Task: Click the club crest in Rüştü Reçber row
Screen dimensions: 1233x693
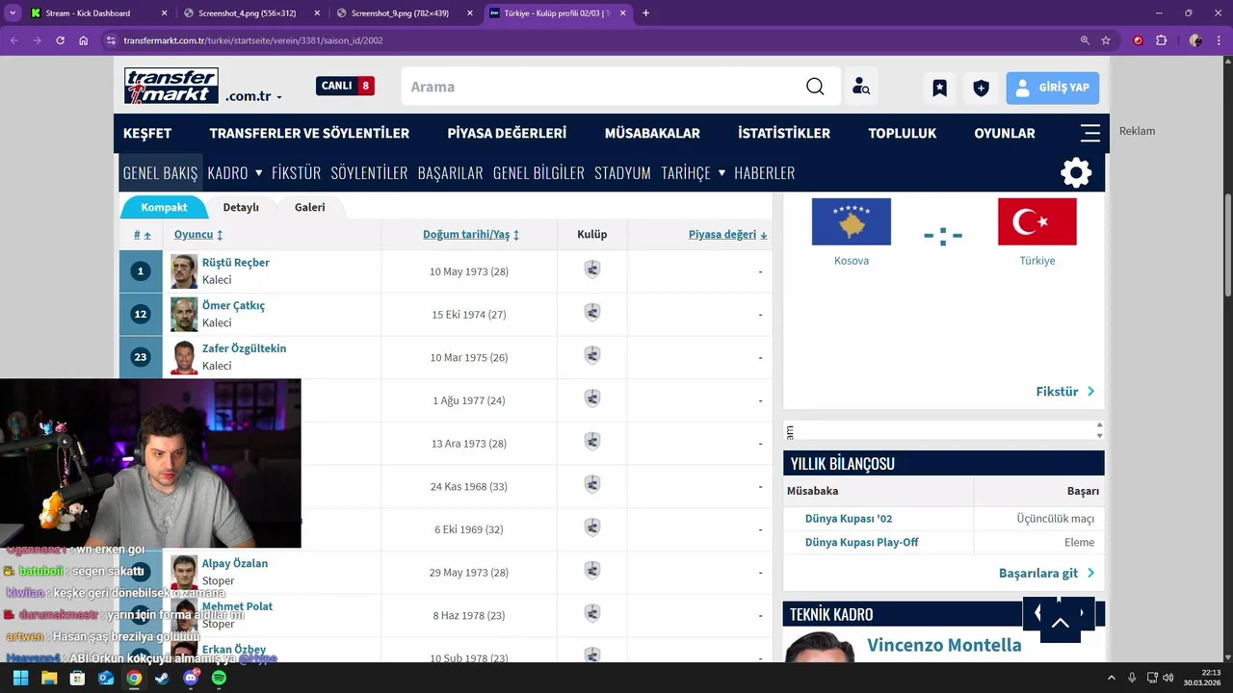Action: pyautogui.click(x=592, y=270)
